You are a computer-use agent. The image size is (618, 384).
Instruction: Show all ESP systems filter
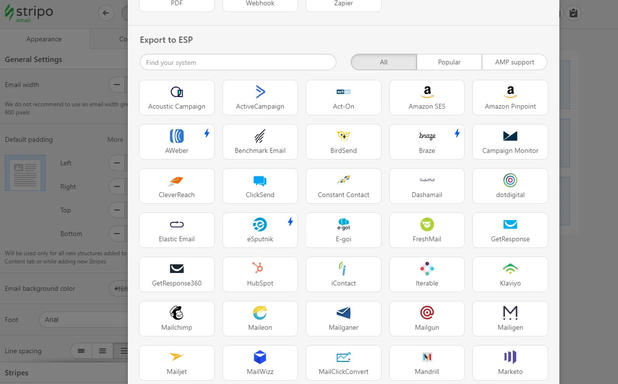[383, 62]
